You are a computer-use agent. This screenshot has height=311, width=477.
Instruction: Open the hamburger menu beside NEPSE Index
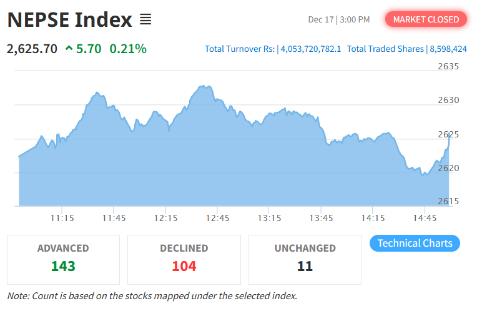[x=145, y=19]
